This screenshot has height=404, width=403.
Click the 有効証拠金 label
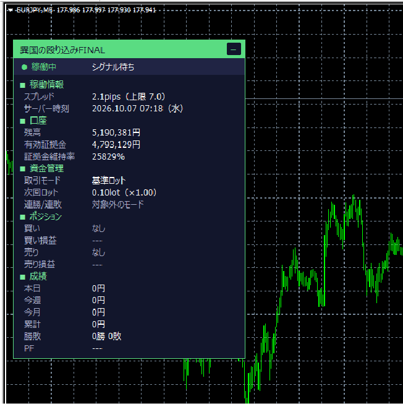tap(45, 145)
